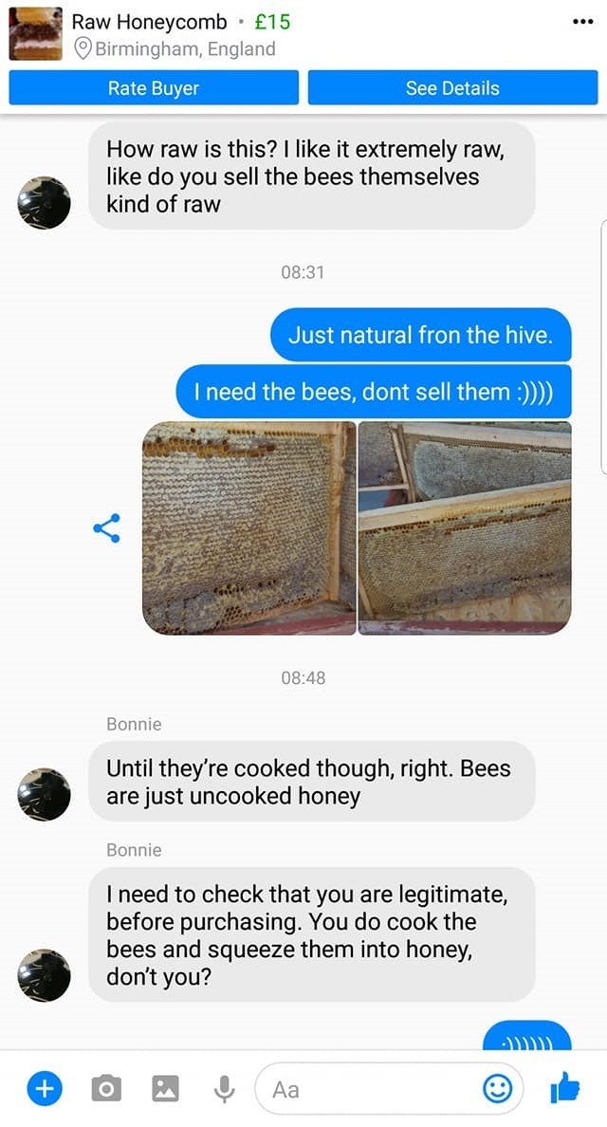Tap the blue plus attachments icon
This screenshot has height=1127, width=607.
(45, 1089)
